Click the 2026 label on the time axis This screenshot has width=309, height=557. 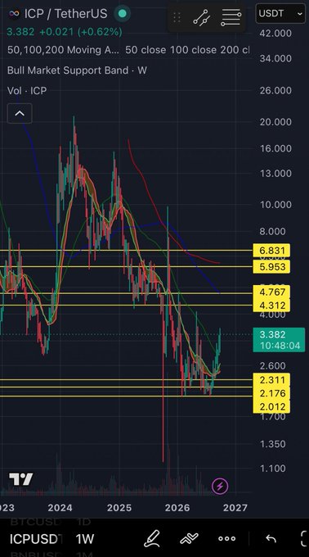pos(177,508)
